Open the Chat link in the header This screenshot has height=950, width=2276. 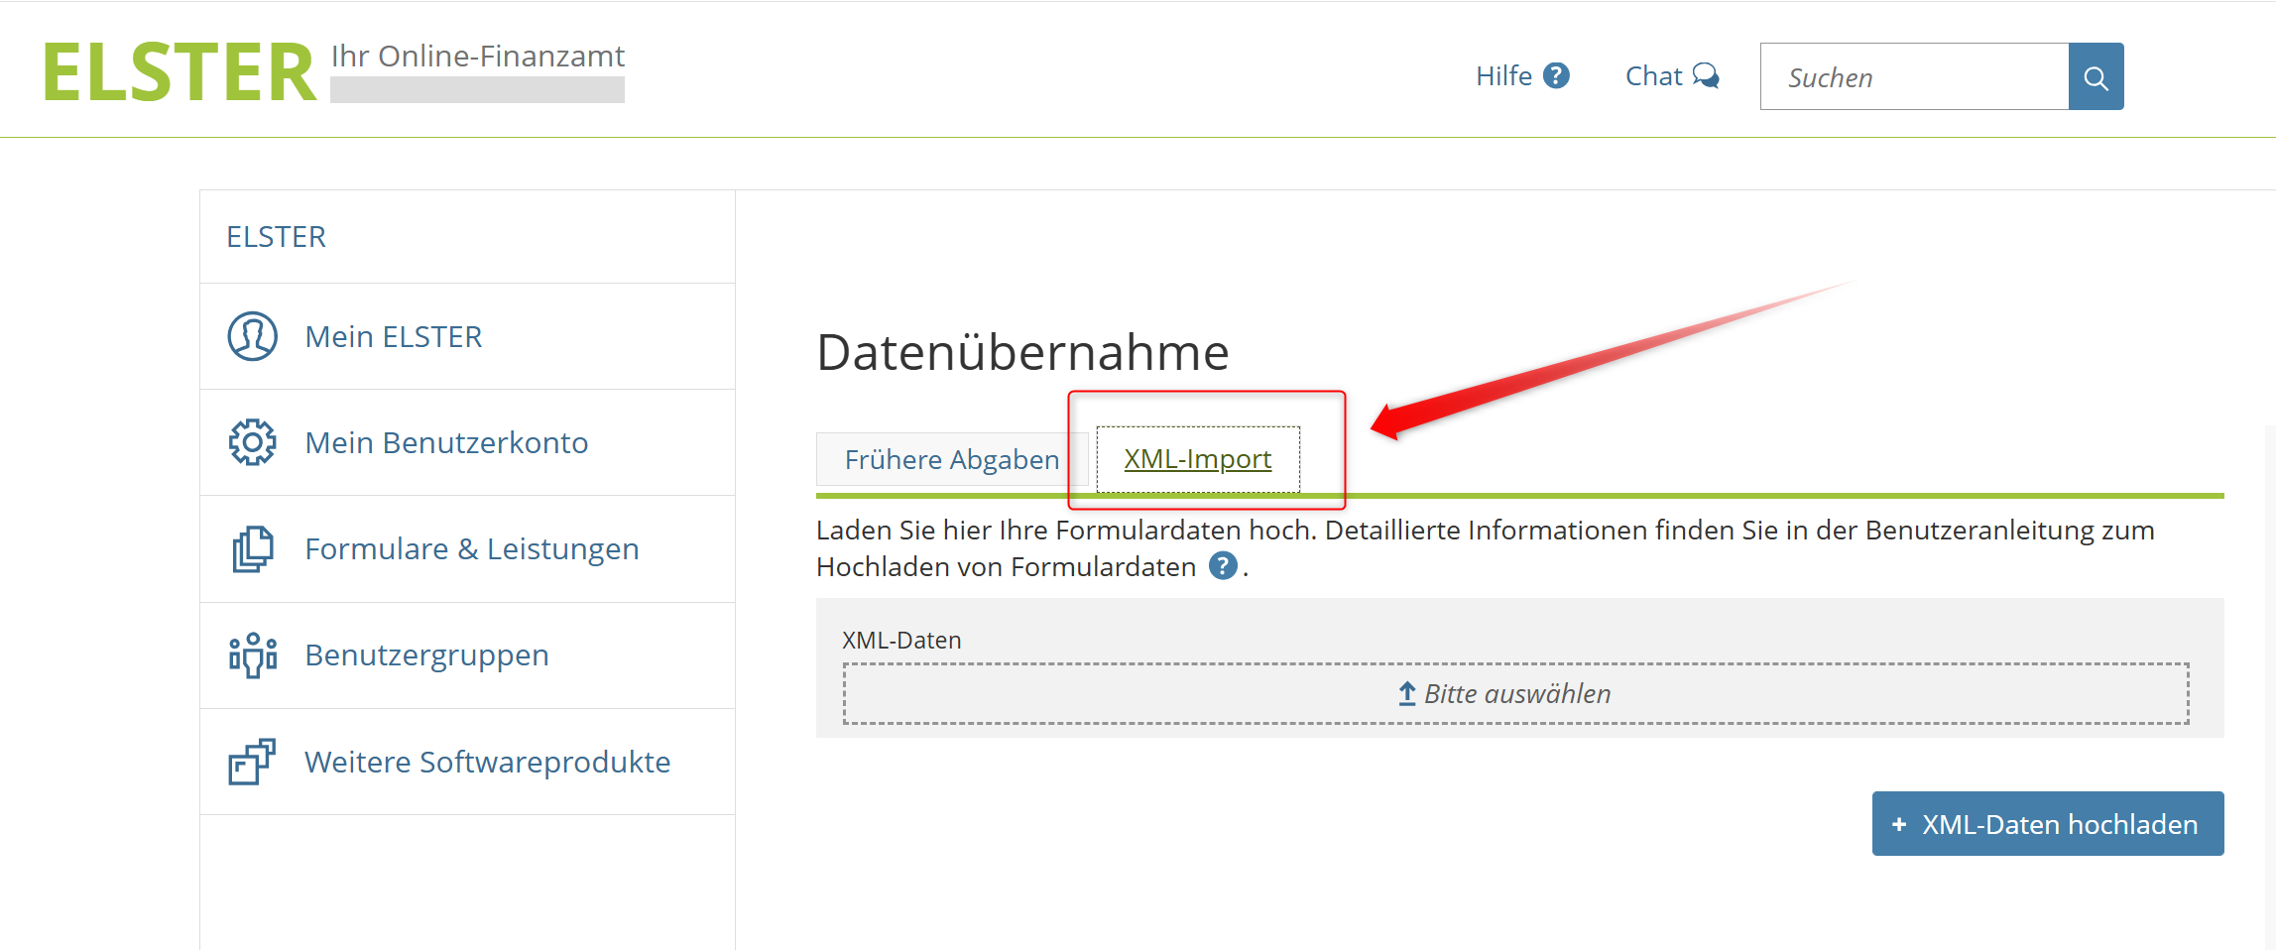point(1672,75)
